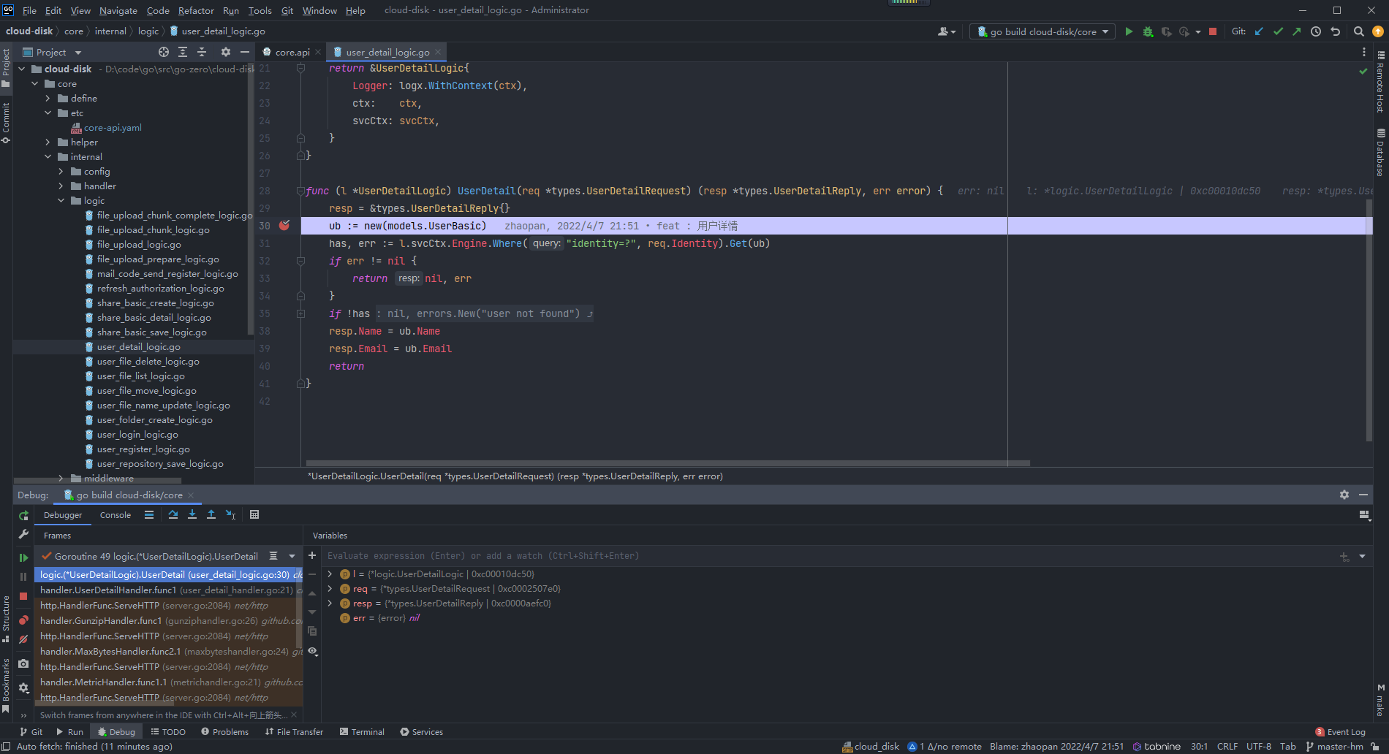The width and height of the screenshot is (1389, 754).
Task: Toggle the view-as eye icon in Variables
Action: coord(313,651)
